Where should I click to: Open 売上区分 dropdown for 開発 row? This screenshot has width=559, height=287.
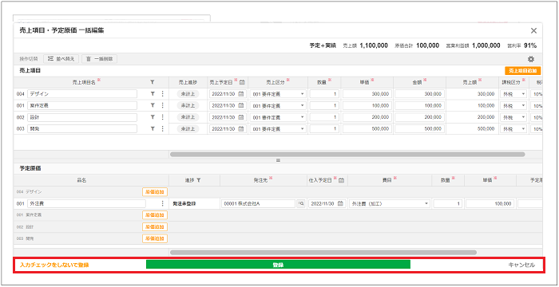(x=278, y=128)
